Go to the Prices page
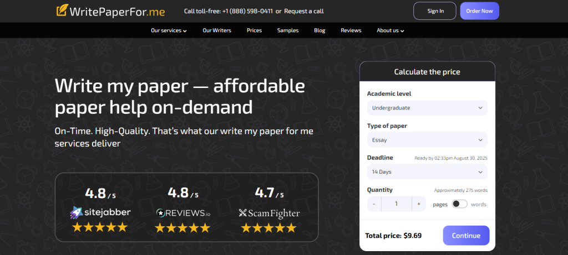Screen dimensions: 568x255 [x=254, y=30]
